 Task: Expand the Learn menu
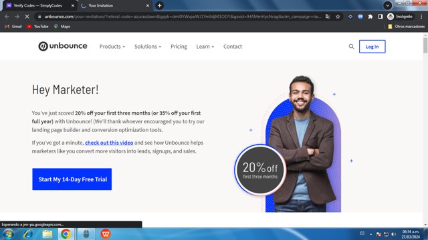205,47
